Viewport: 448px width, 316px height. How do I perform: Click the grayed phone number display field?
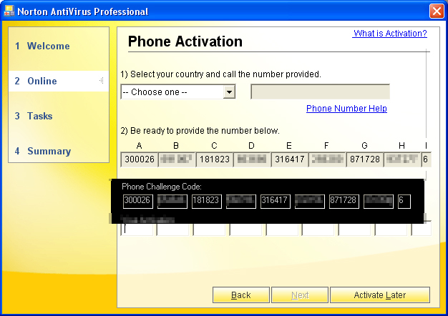pyautogui.click(x=320, y=92)
